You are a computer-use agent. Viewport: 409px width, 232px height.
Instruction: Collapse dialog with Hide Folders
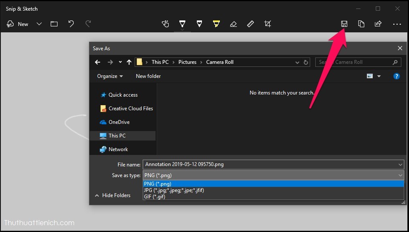pos(112,195)
